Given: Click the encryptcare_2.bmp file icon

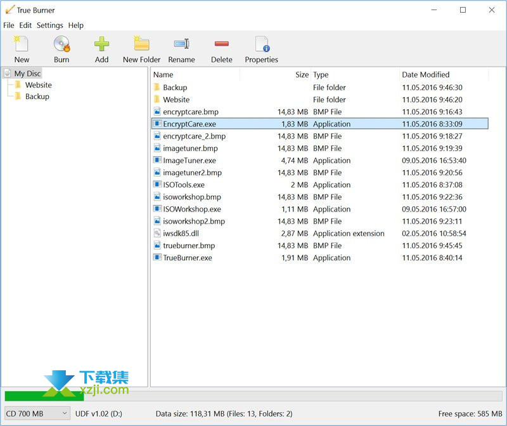Looking at the screenshot, I should tap(157, 136).
